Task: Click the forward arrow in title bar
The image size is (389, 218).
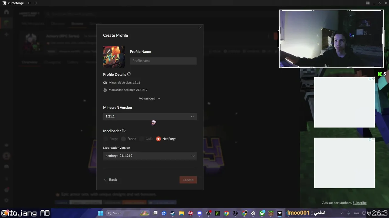Action: (35, 3)
